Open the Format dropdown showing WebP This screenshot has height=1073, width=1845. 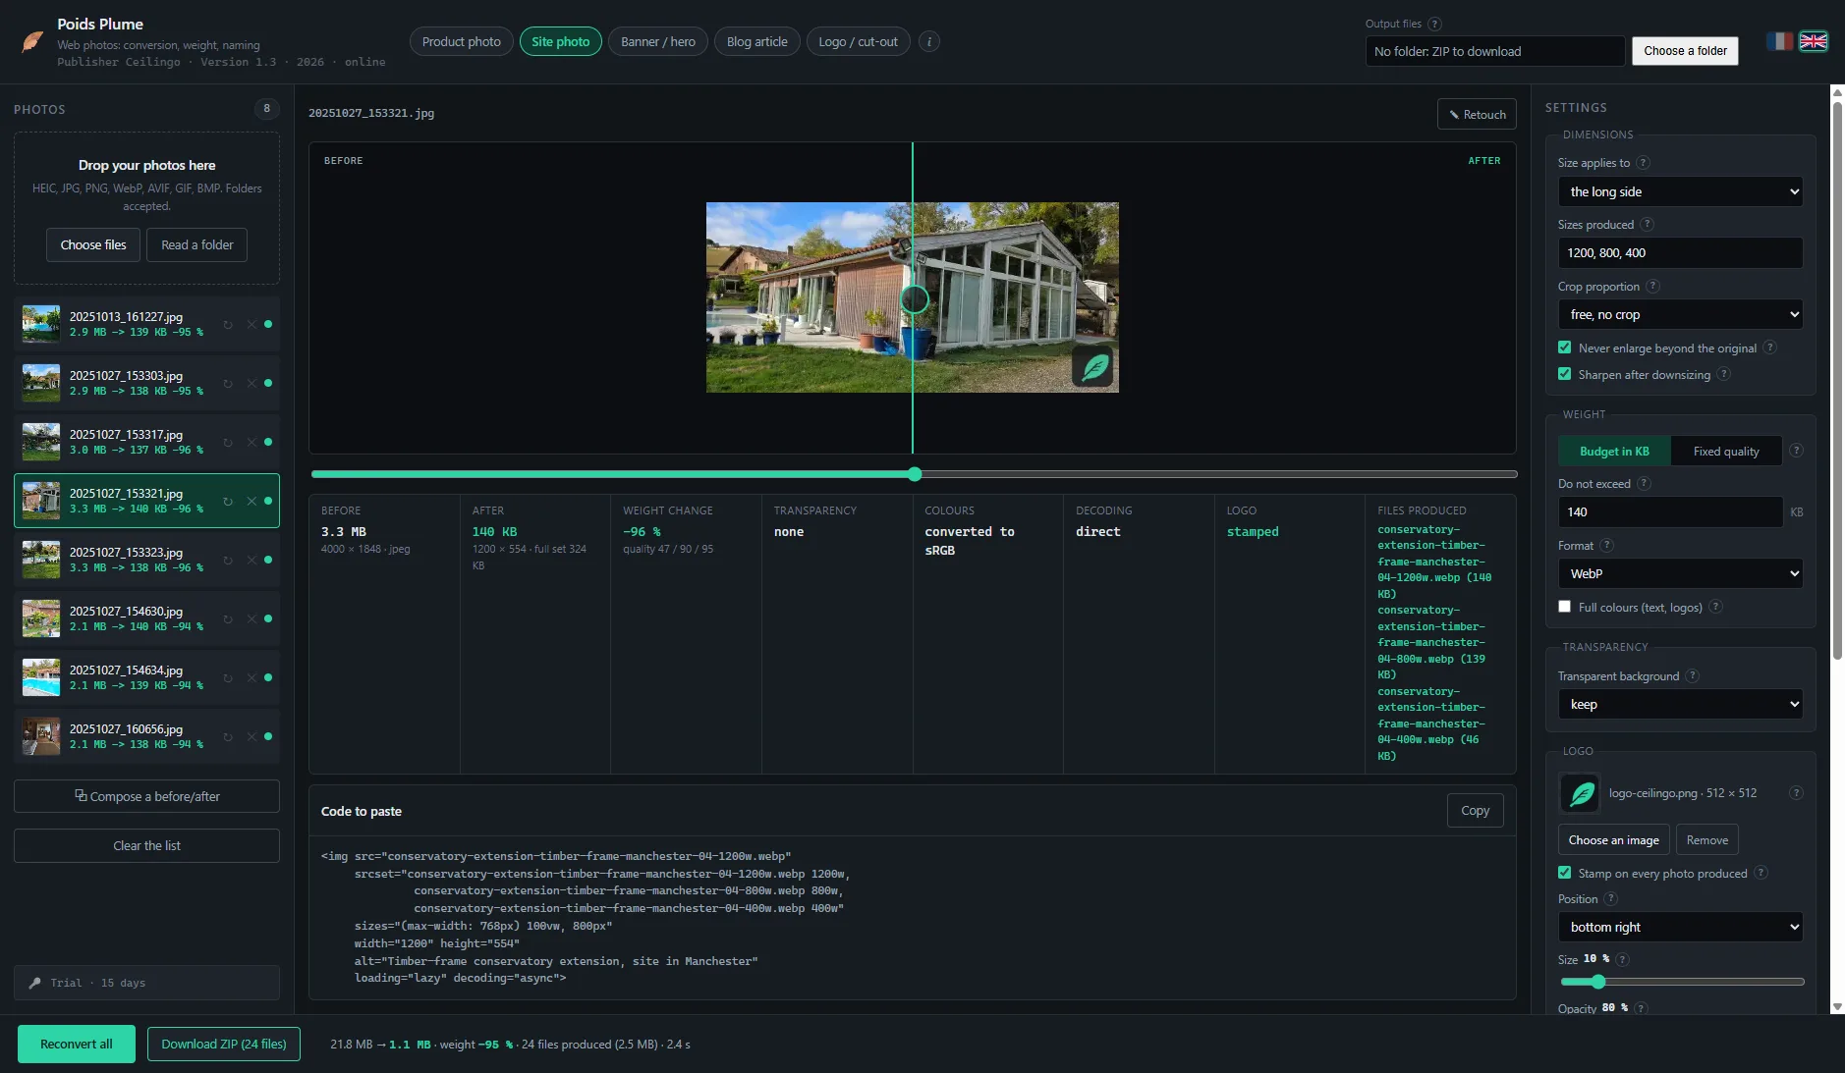pos(1680,573)
